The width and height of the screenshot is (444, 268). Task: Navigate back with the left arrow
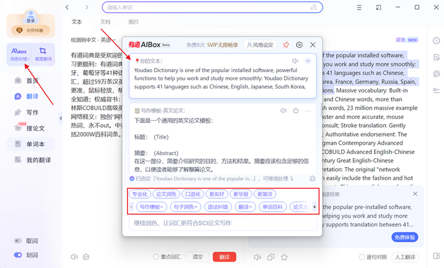coord(67,7)
